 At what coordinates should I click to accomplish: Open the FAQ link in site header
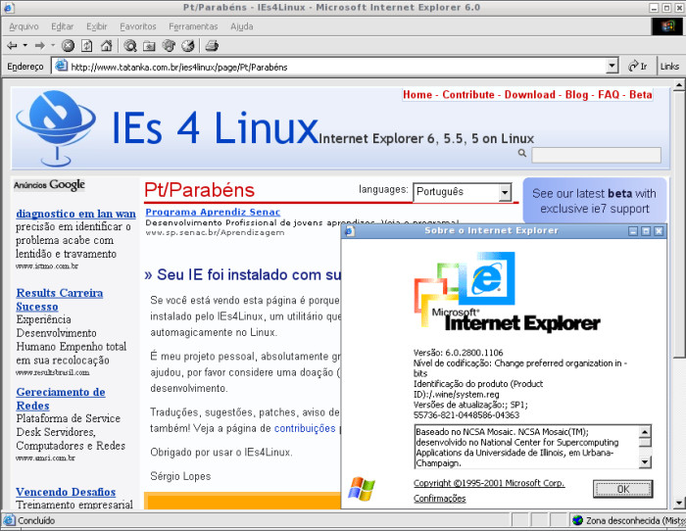click(609, 94)
